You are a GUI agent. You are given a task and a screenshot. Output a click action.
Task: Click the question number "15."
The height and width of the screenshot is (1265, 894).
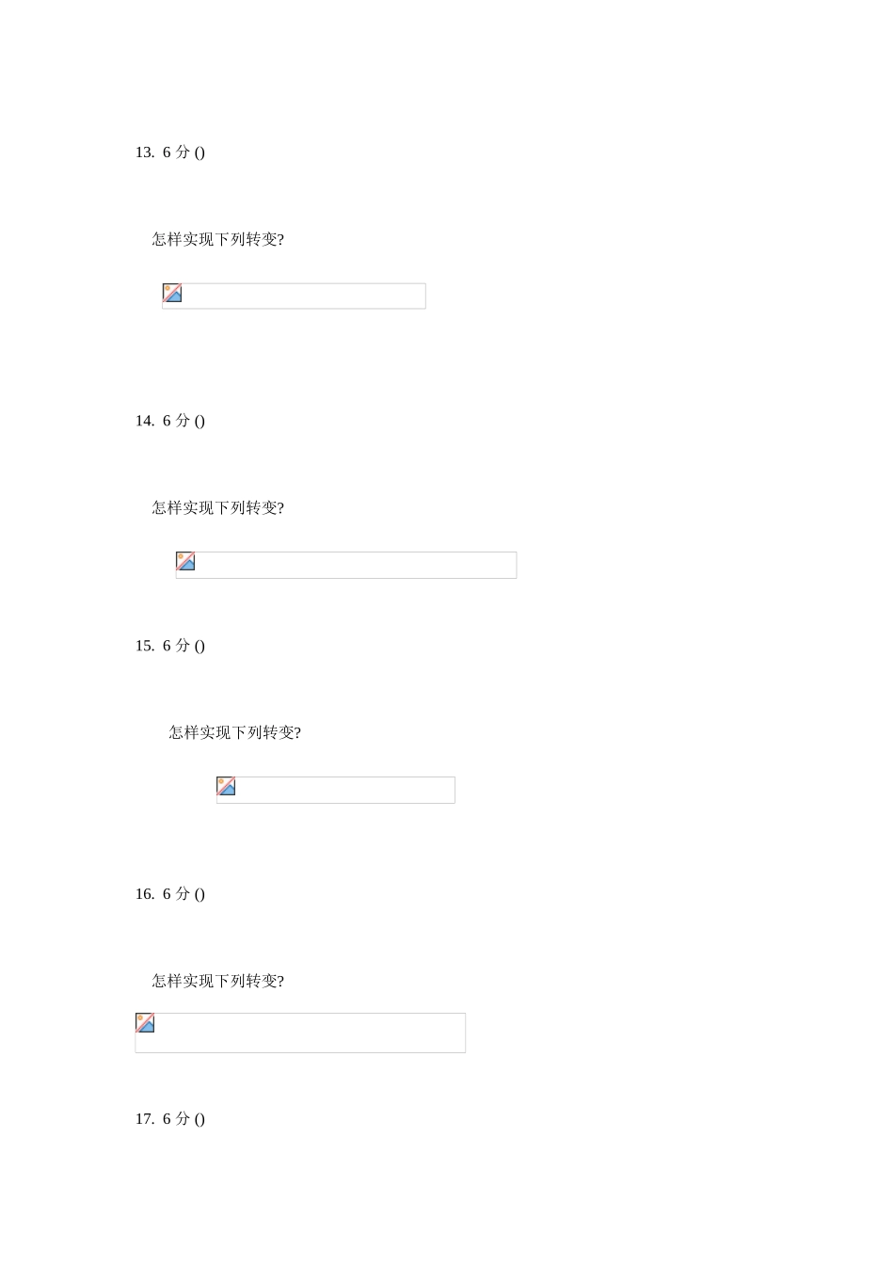click(145, 646)
